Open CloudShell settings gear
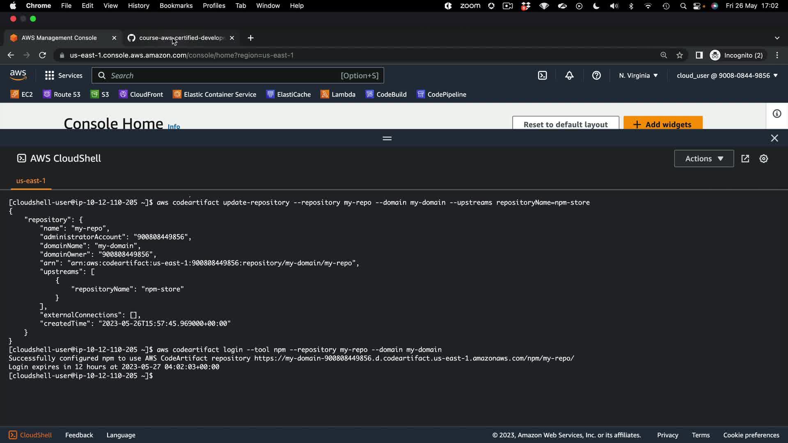Image resolution: width=788 pixels, height=443 pixels. point(763,159)
